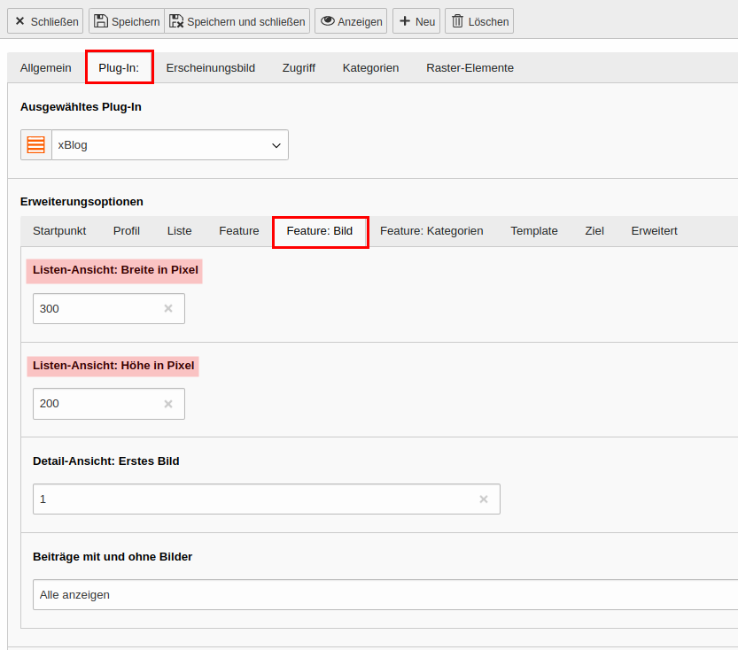Image resolution: width=738 pixels, height=650 pixels.
Task: Expand the xBlog dropdown chevron
Action: pos(276,145)
